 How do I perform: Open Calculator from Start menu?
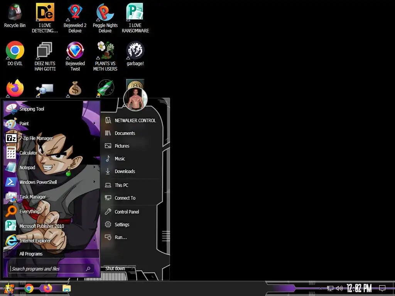pyautogui.click(x=51, y=153)
